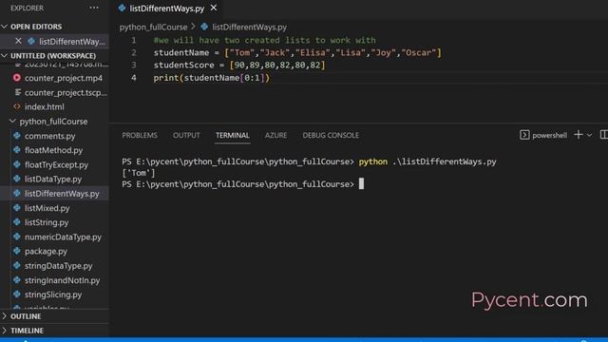Open comments.py file
Image resolution: width=608 pixels, height=342 pixels.
49,136
